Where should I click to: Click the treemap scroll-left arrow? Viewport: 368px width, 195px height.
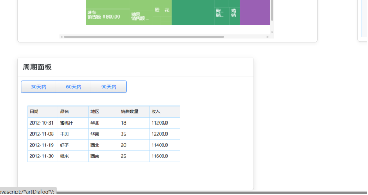coord(62,37)
